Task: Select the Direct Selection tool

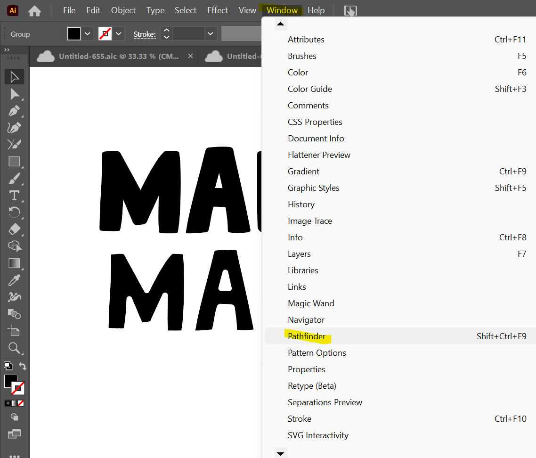Action: [14, 94]
